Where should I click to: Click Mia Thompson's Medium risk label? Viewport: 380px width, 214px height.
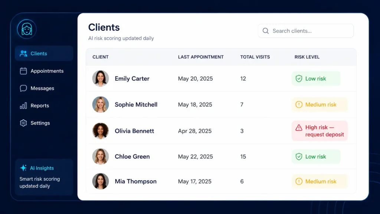point(321,181)
